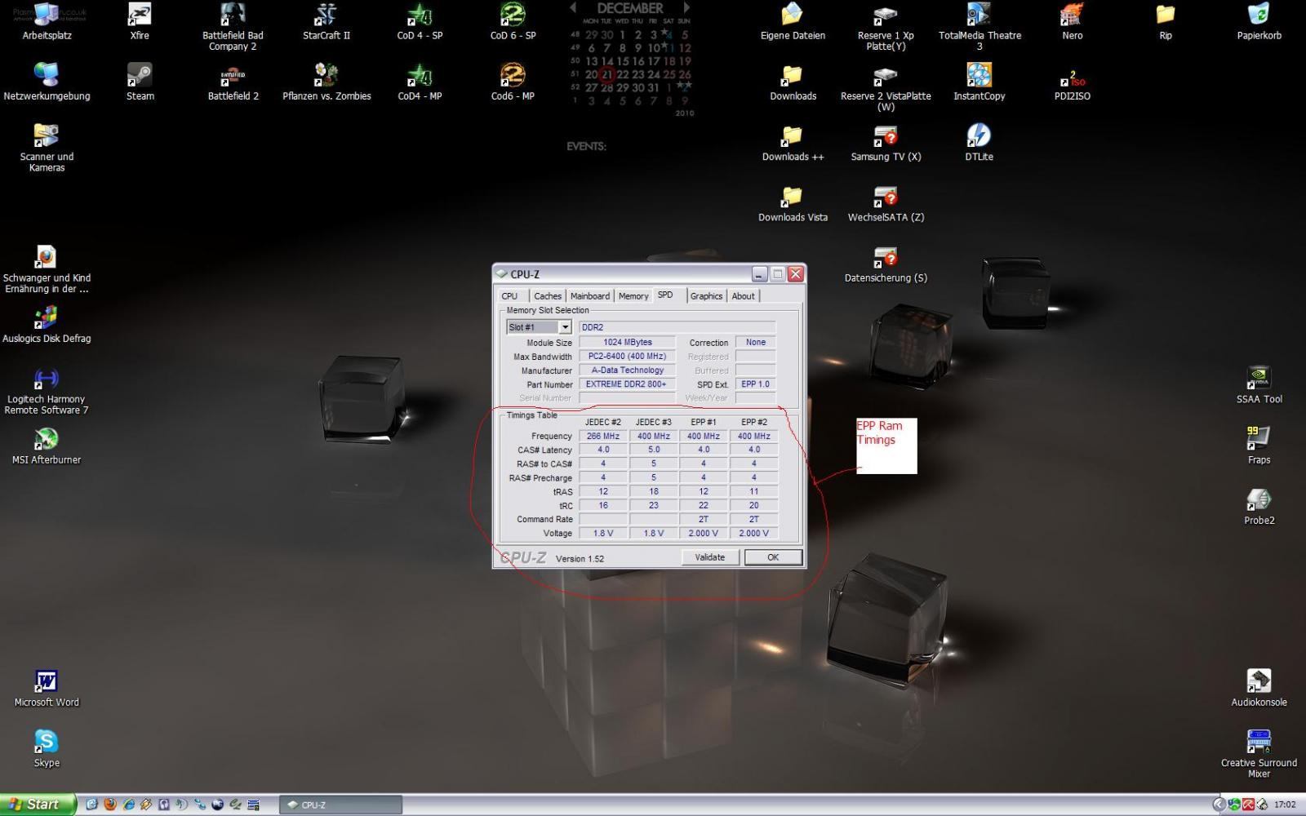This screenshot has height=816, width=1306.
Task: Open Audiokonsole shortcut
Action: click(x=1259, y=688)
